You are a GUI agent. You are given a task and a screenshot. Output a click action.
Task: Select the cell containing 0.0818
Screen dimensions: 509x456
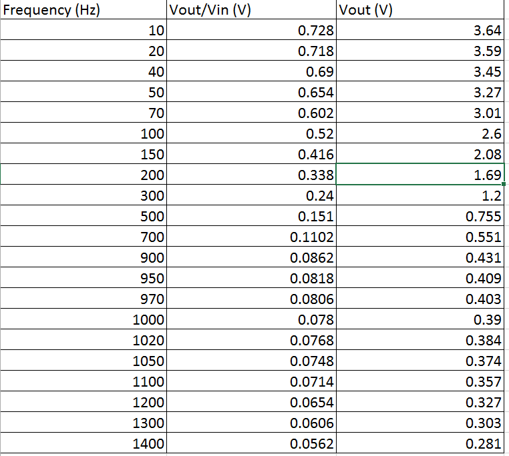point(251,278)
